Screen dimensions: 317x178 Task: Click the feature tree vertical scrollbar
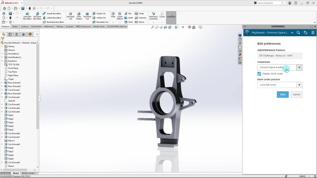tap(37, 87)
